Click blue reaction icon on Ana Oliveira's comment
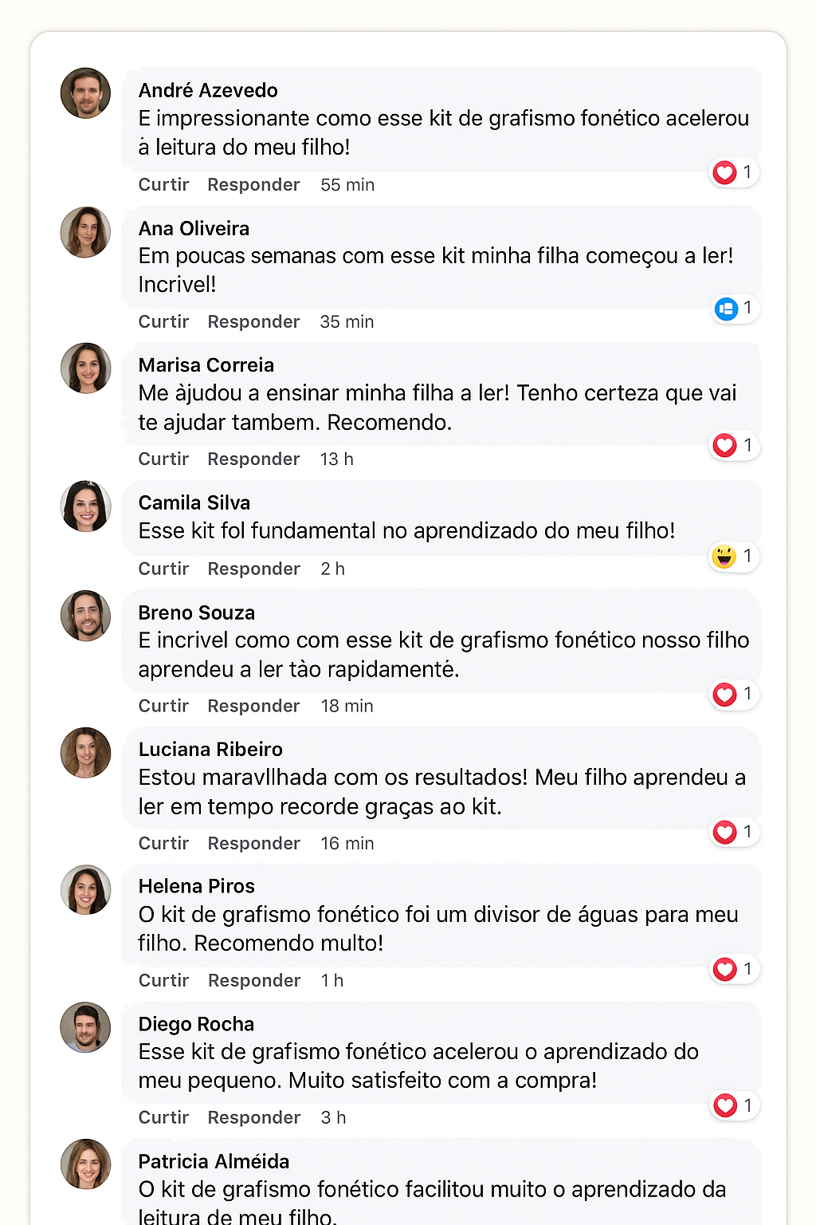 click(726, 309)
